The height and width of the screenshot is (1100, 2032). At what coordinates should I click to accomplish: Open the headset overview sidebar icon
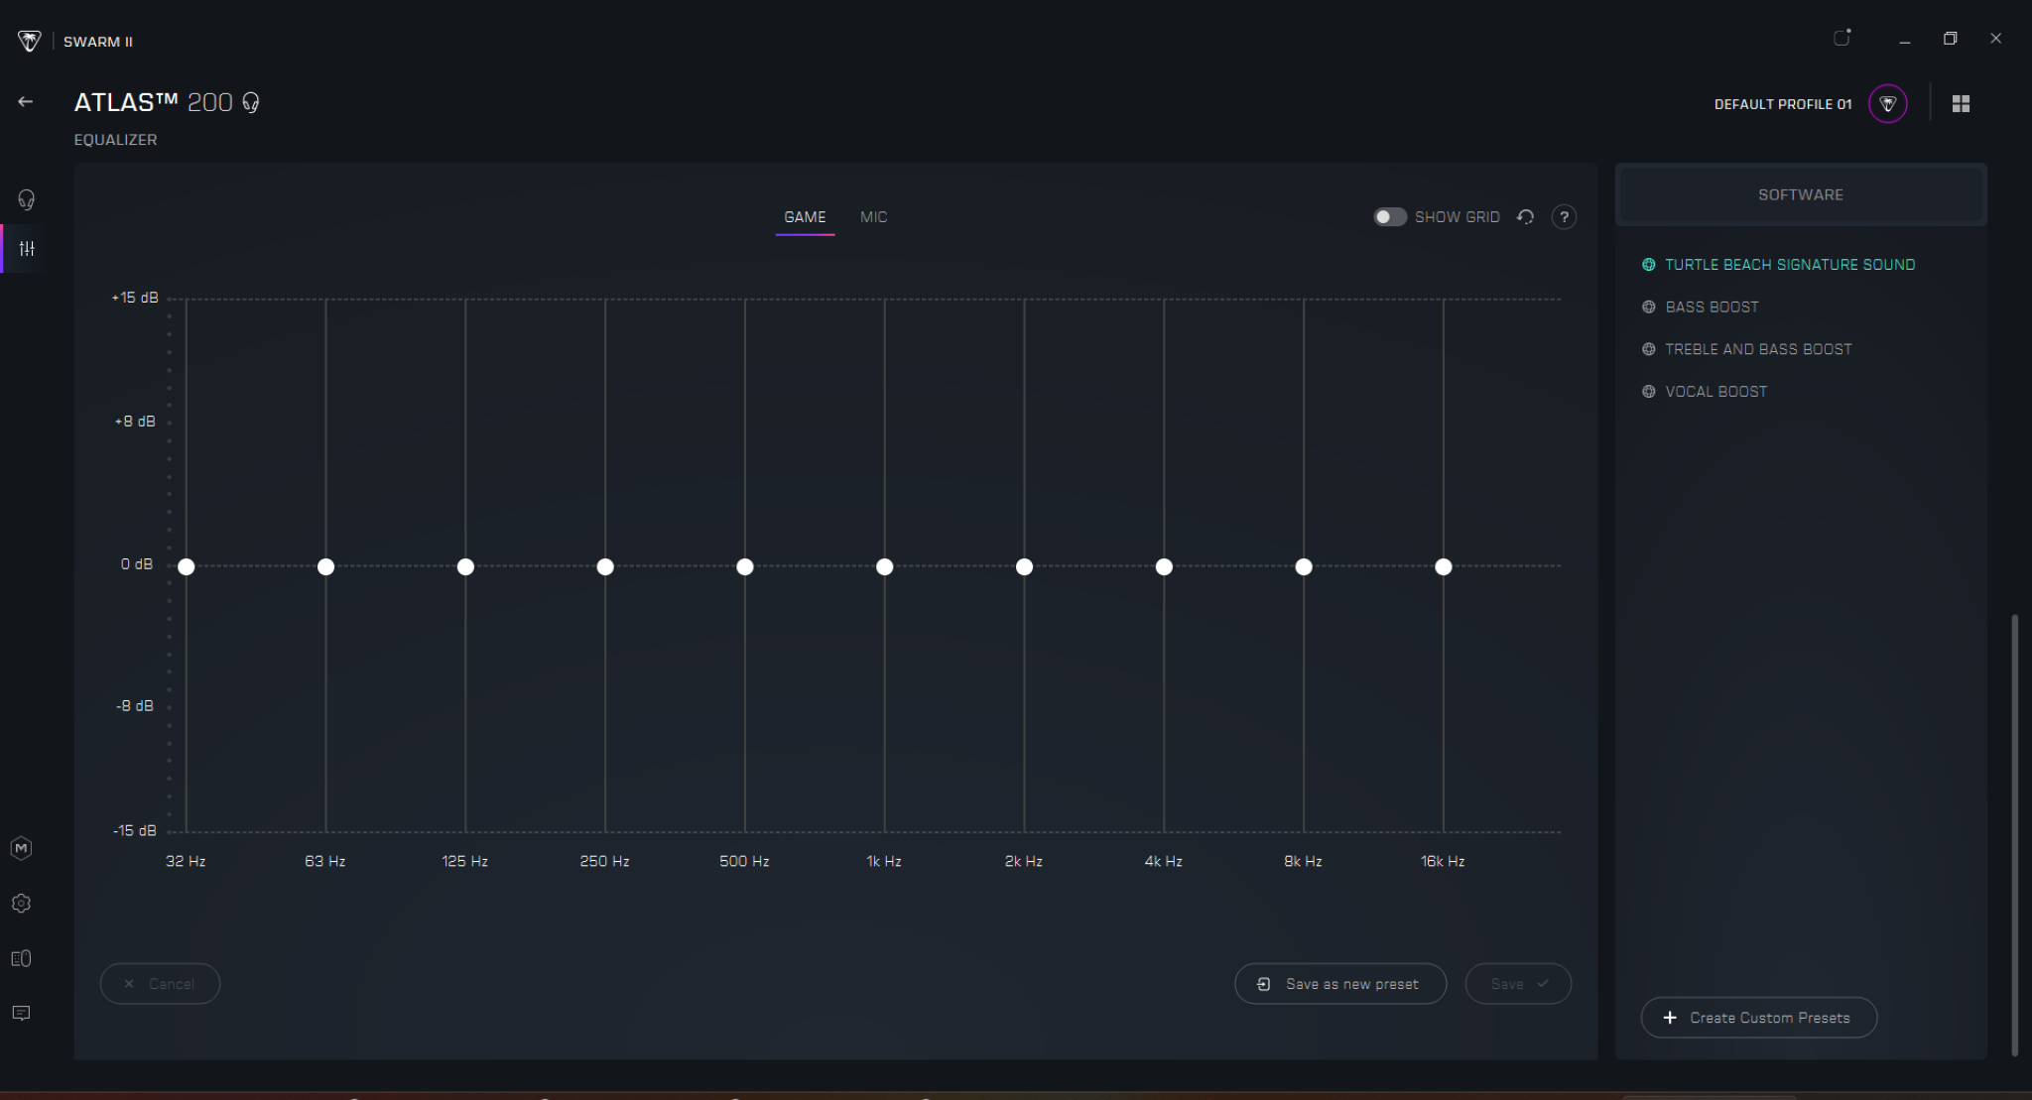tap(27, 199)
